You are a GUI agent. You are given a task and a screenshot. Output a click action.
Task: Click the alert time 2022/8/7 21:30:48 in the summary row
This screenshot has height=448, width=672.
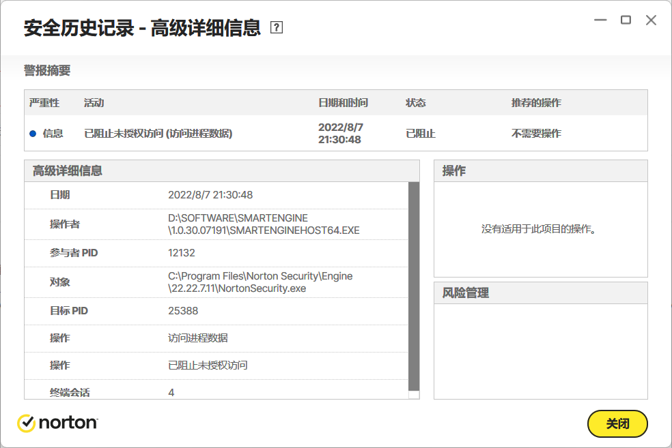(x=341, y=134)
